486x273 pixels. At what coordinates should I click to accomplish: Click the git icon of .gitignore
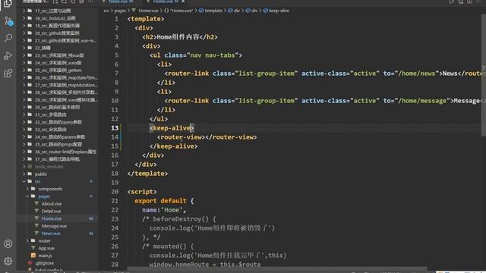[x=30, y=263]
